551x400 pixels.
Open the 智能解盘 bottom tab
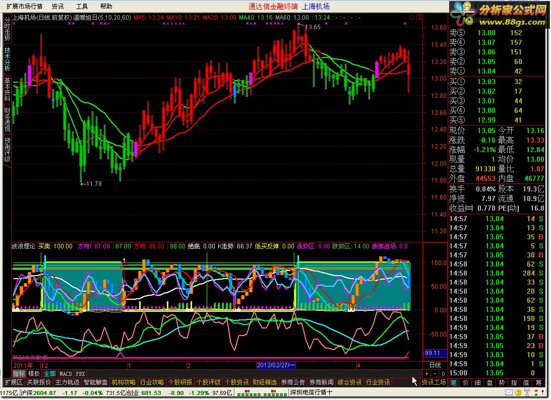(95, 382)
